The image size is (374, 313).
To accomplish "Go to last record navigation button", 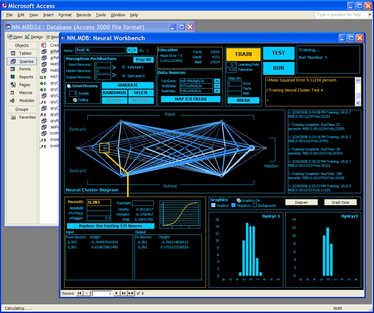I will 123,293.
